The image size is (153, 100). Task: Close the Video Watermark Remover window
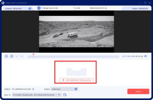[150, 3]
